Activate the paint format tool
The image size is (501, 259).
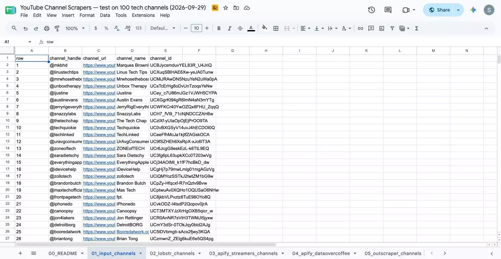[x=57, y=28]
